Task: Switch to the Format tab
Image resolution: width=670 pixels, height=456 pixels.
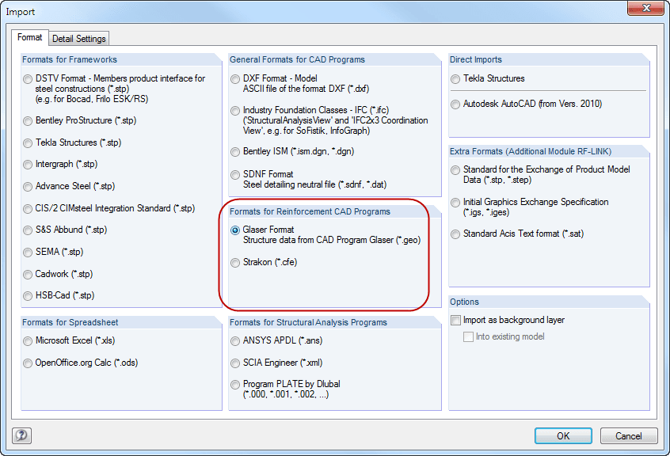Action: [30, 36]
